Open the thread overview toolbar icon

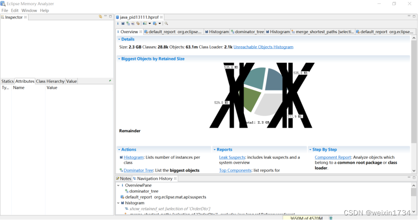click(138, 23)
